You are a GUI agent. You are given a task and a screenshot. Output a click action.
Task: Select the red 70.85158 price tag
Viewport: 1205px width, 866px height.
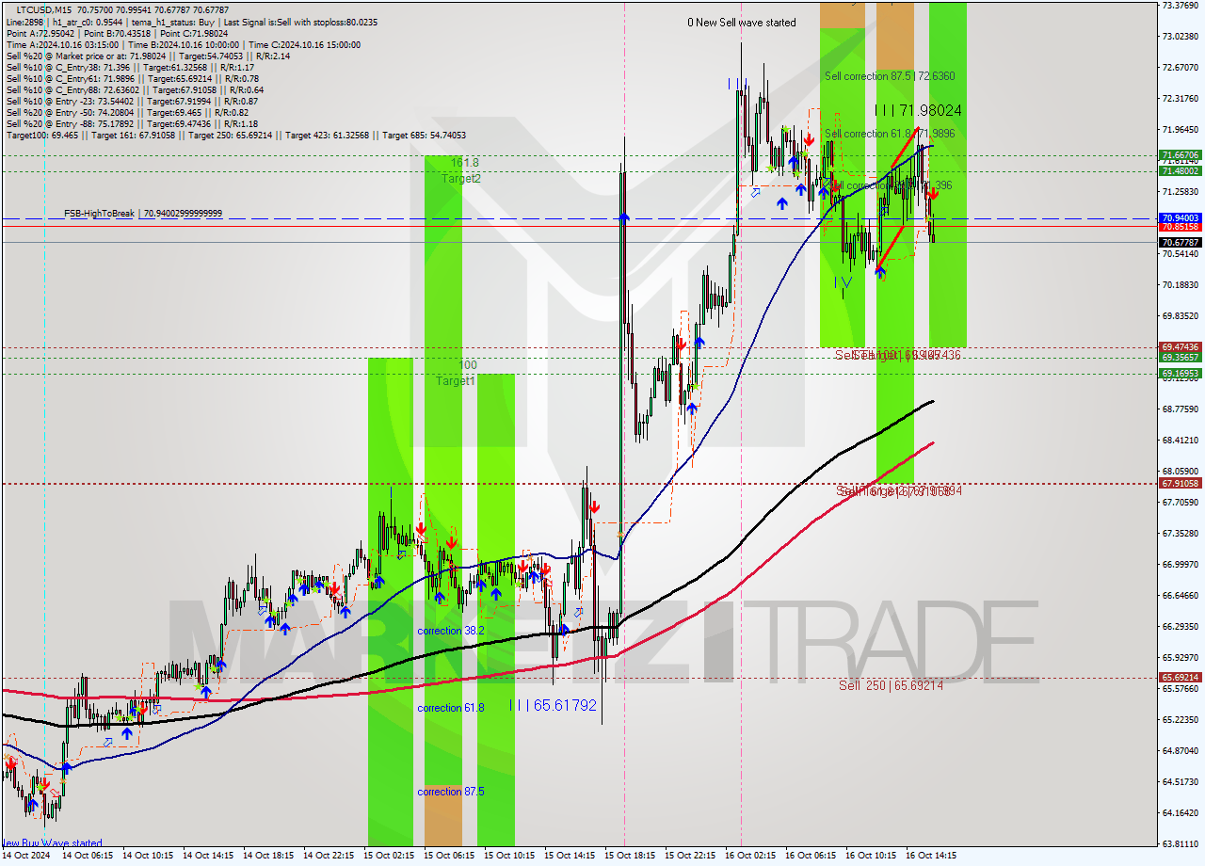point(1180,227)
